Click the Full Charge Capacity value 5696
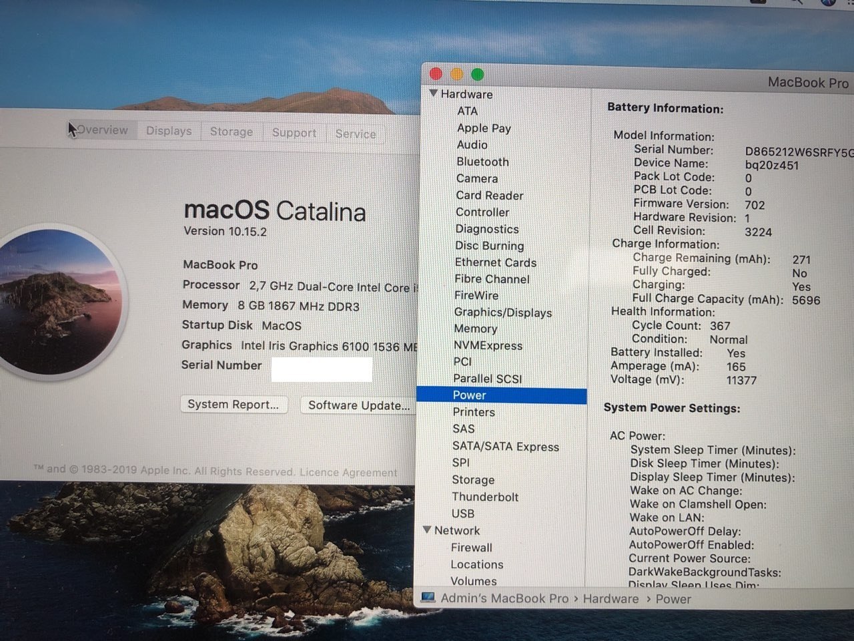 click(806, 300)
